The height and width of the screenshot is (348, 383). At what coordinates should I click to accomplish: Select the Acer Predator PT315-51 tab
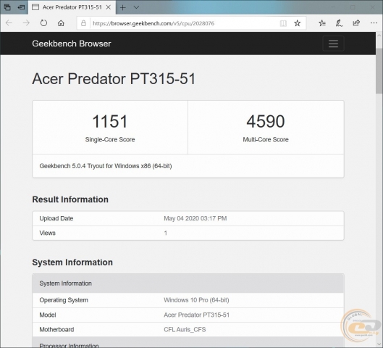(72, 7)
